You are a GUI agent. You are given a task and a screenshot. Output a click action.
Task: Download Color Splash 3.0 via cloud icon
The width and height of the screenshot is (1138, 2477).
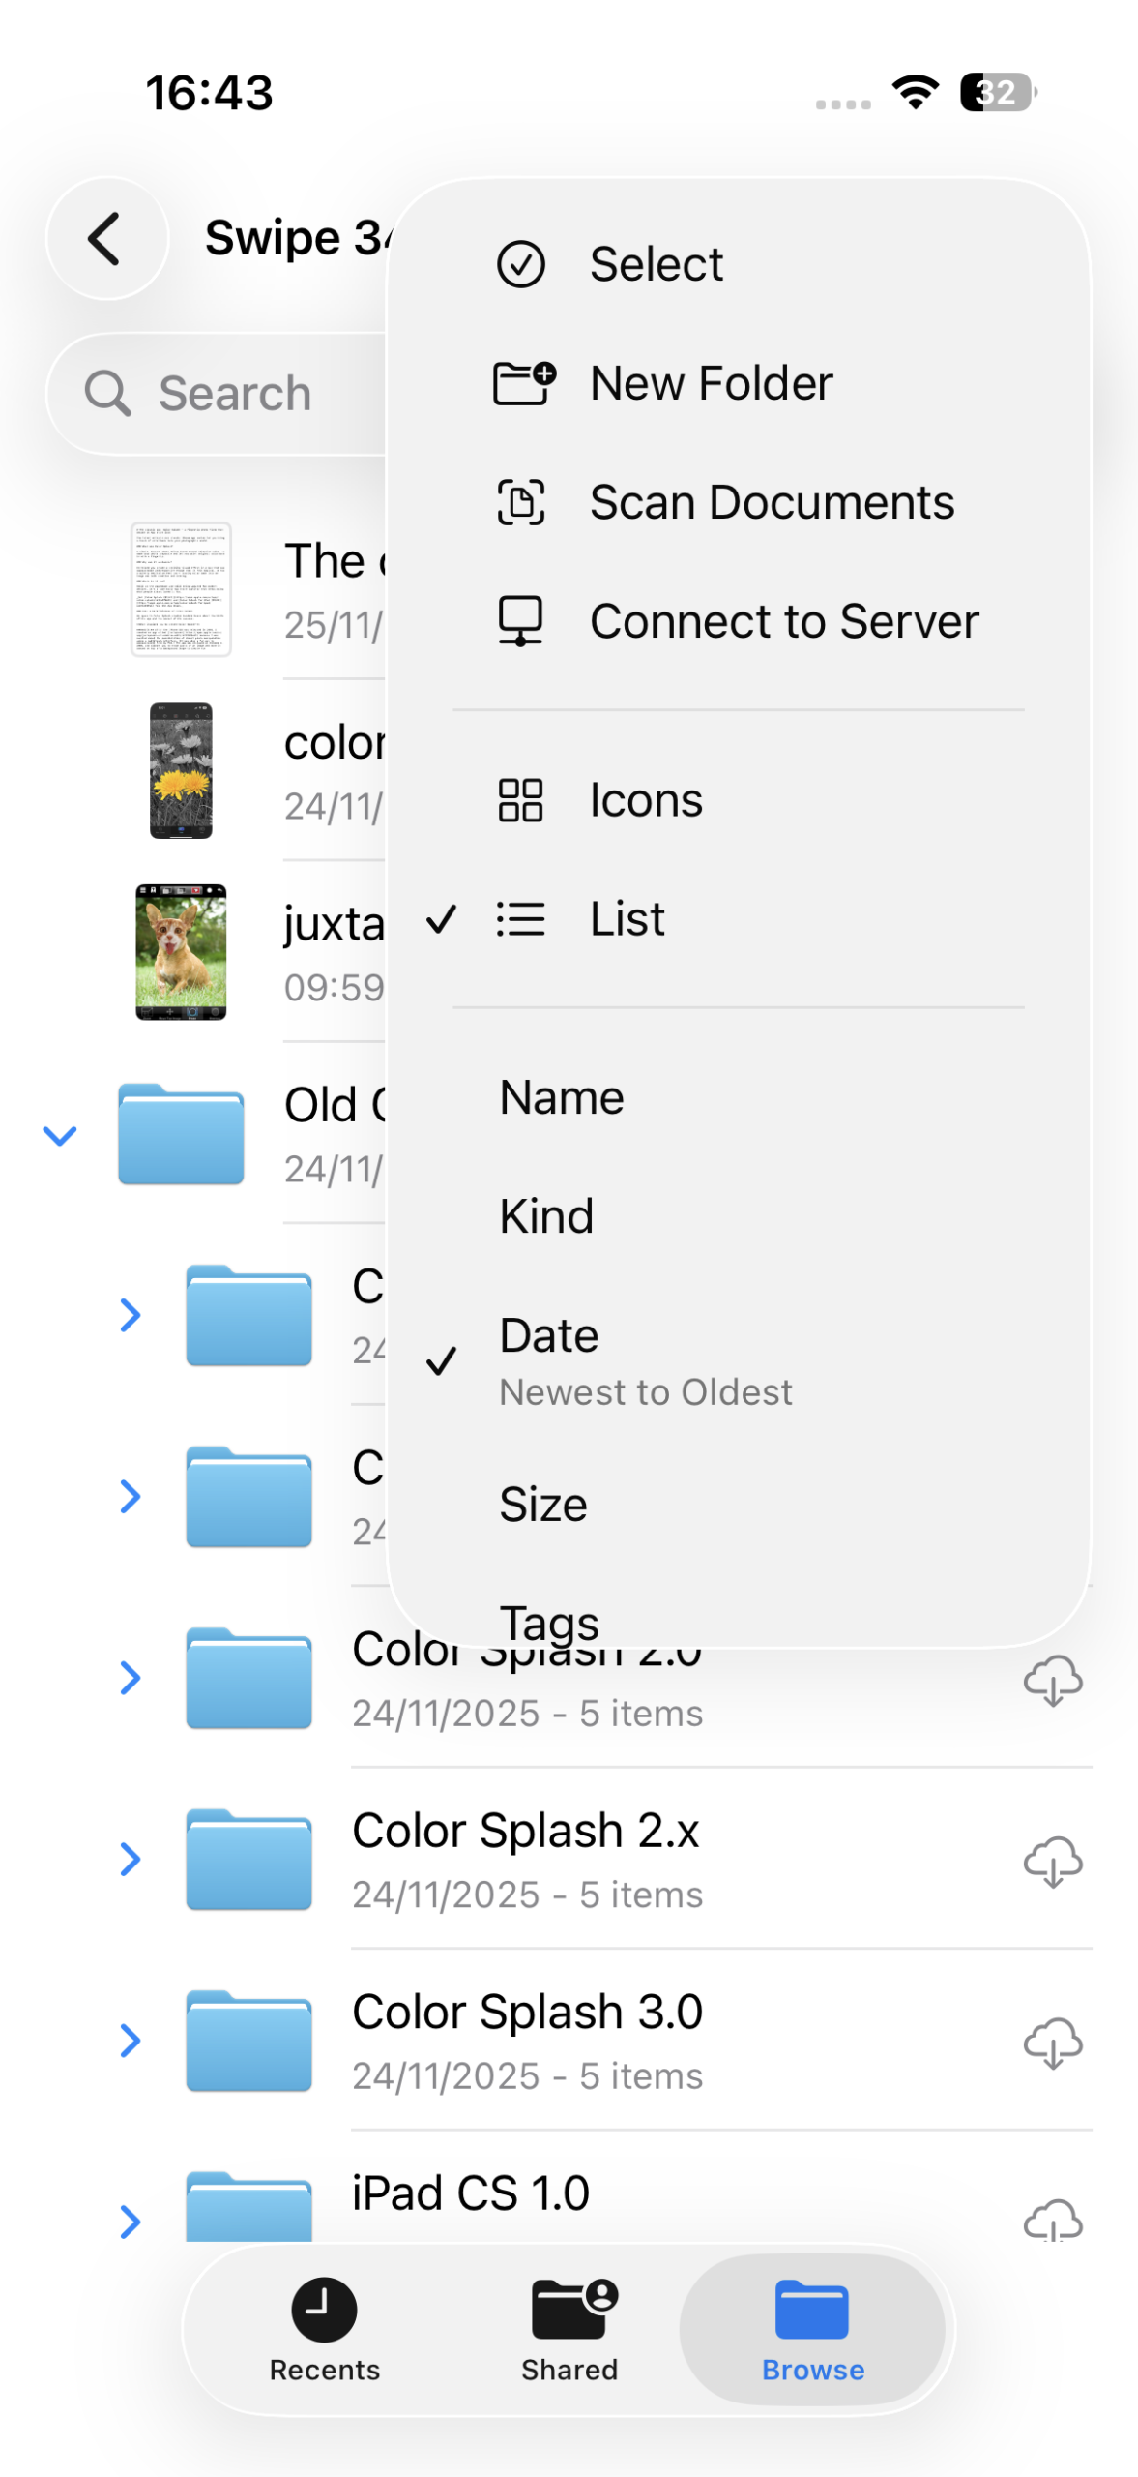pos(1052,2043)
